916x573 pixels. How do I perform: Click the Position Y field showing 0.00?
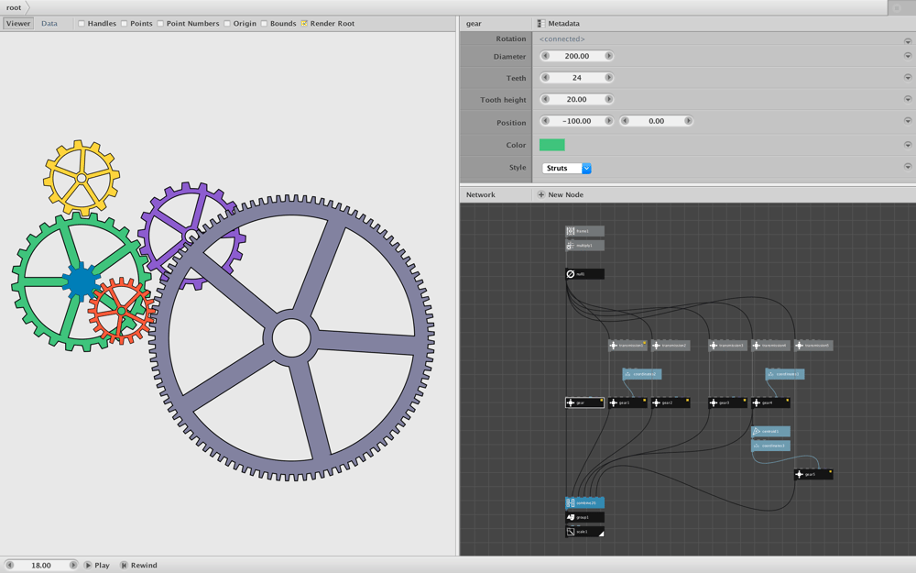coord(657,121)
